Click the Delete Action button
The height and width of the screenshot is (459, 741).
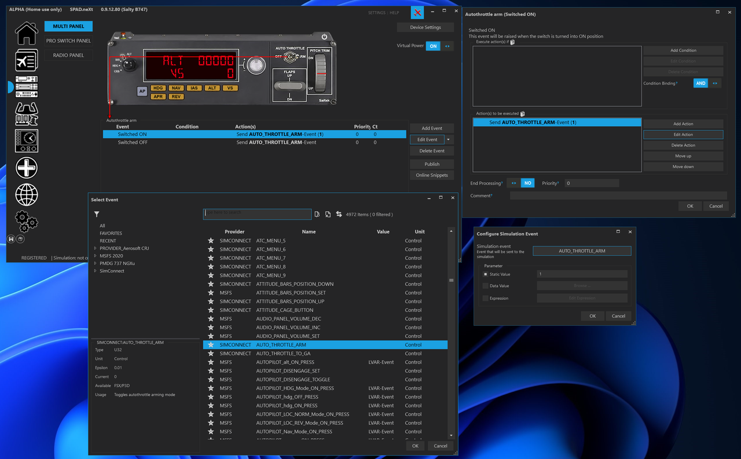[683, 145]
